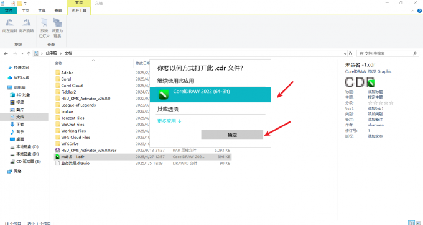Click 指定主题 field in details pane

(375, 97)
